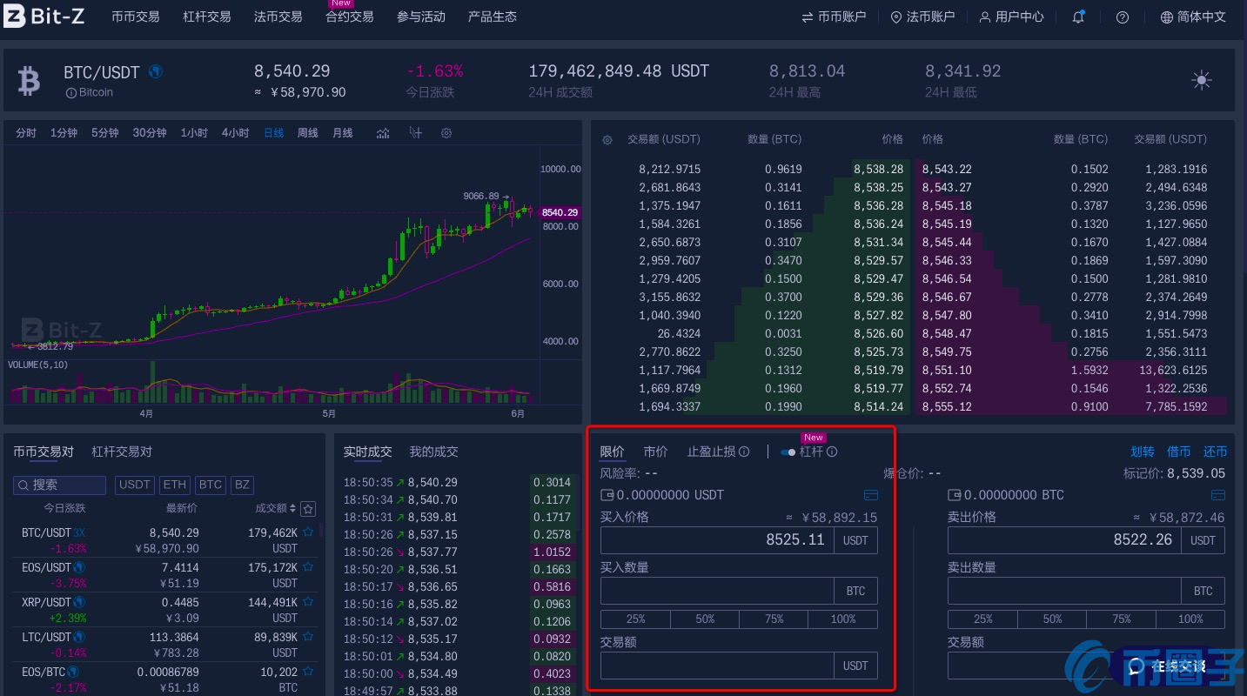
Task: Open 产品生态 nav menu
Action: click(493, 17)
